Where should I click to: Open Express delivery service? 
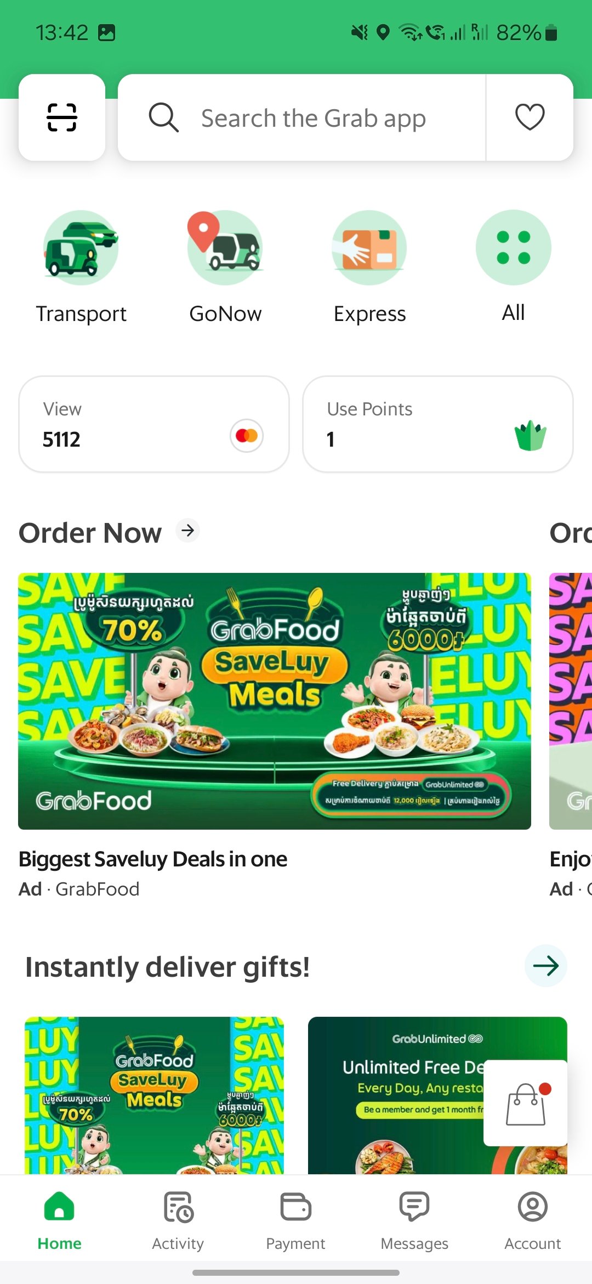pyautogui.click(x=369, y=248)
